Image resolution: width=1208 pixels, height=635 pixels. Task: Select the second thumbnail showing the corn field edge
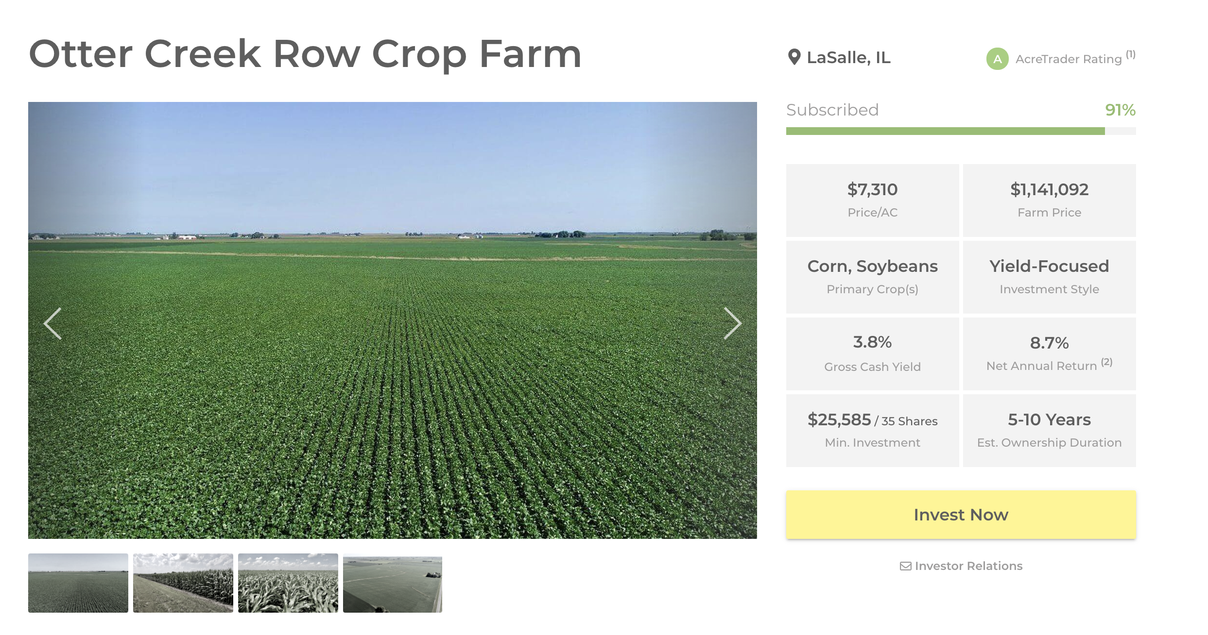[x=183, y=583]
